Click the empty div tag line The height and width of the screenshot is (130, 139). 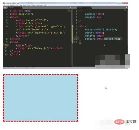click(24, 45)
